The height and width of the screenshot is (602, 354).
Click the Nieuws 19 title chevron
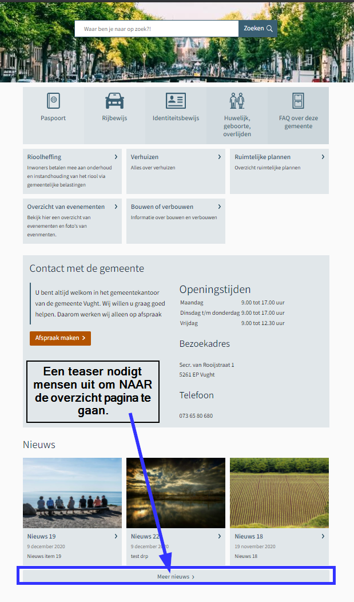point(116,536)
